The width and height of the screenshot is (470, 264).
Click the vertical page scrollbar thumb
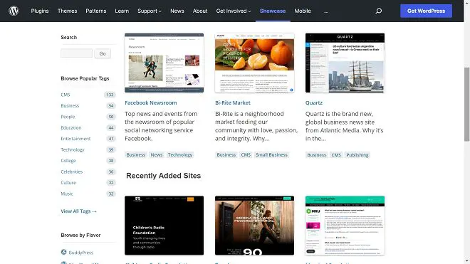(x=466, y=105)
